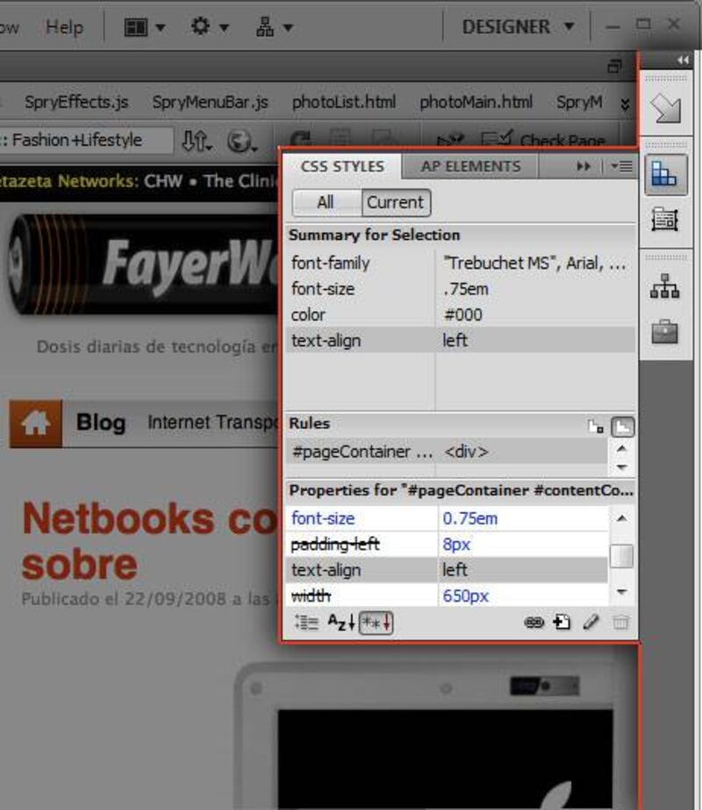
Task: Click the Preview in Browser globe icon
Action: (x=239, y=141)
